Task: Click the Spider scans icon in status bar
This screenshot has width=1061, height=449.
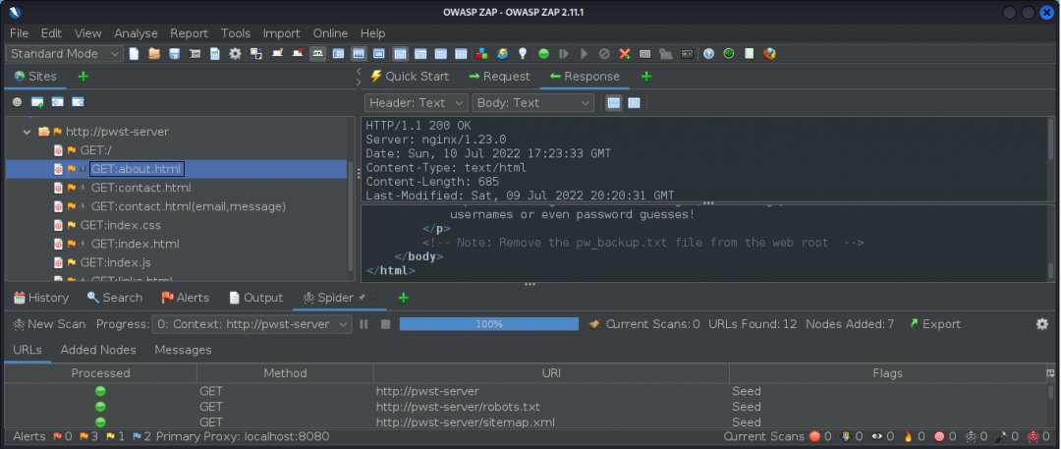Action: tap(971, 437)
